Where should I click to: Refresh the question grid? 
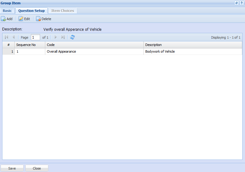[72, 37]
